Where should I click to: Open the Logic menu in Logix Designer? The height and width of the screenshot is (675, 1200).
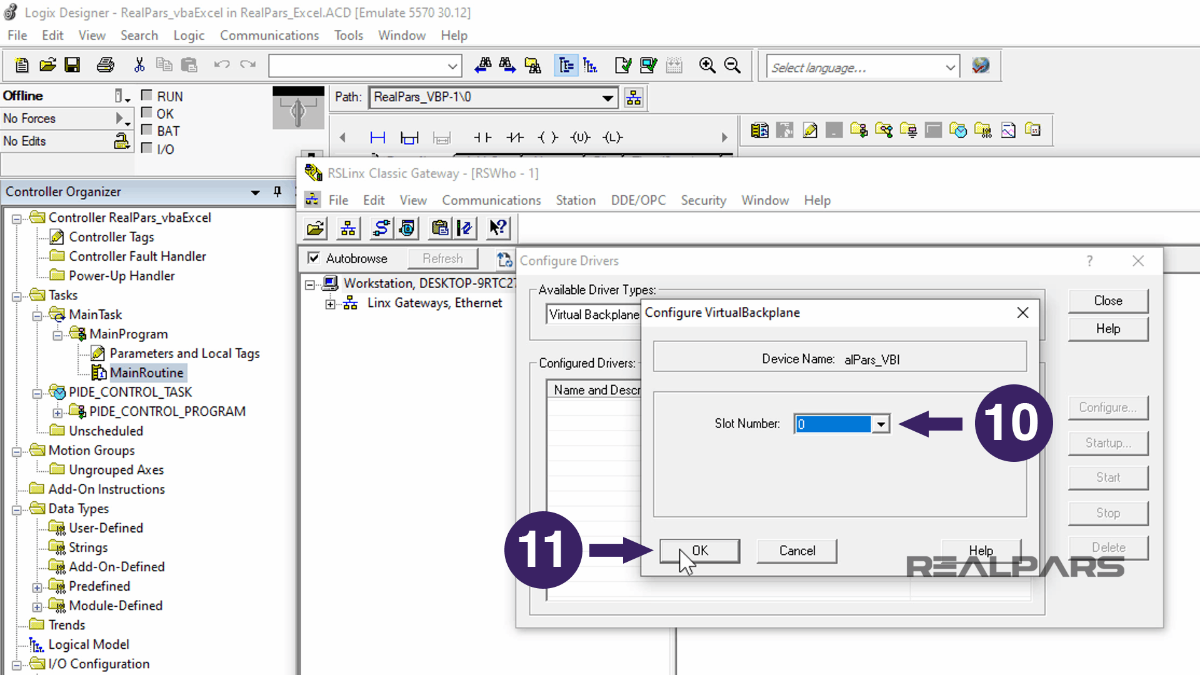tap(189, 36)
